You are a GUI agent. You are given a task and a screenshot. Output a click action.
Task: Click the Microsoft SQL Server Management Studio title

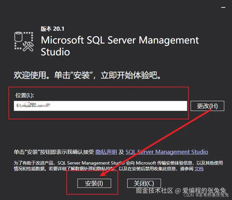[120, 46]
